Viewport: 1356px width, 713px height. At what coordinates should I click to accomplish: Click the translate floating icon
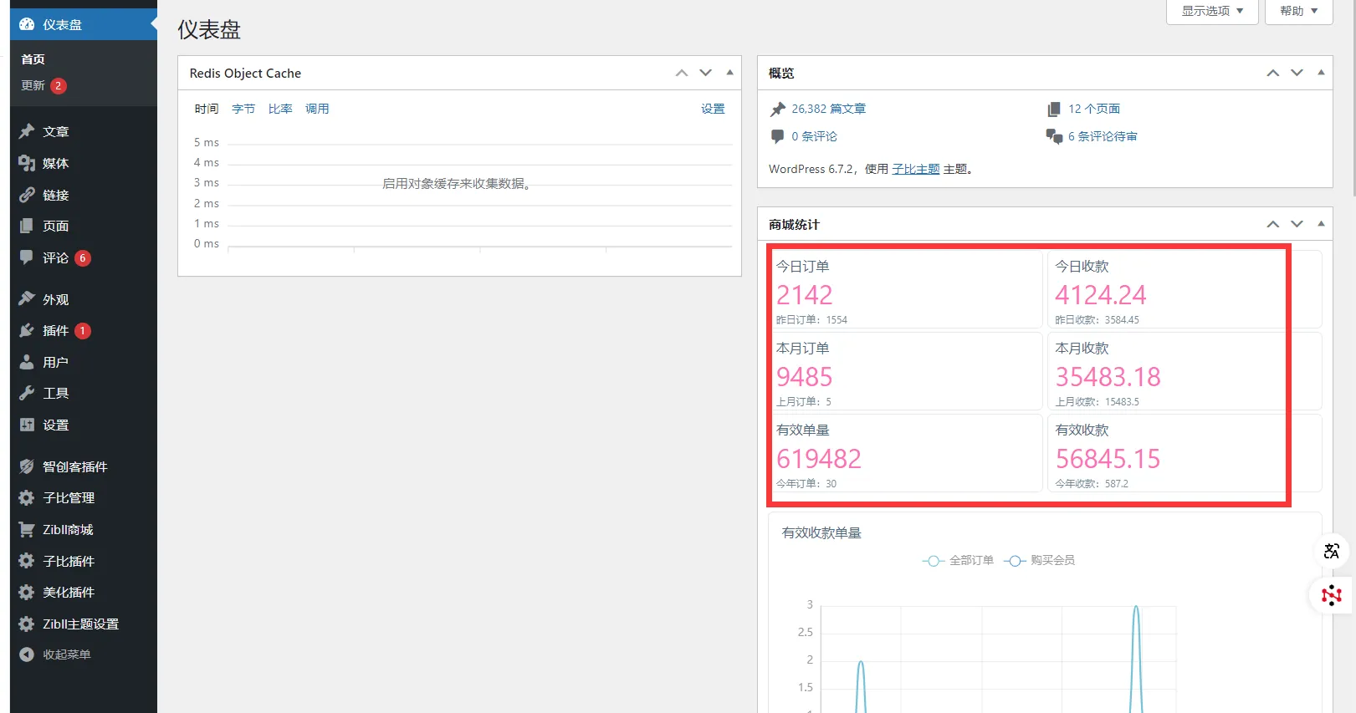pyautogui.click(x=1332, y=551)
